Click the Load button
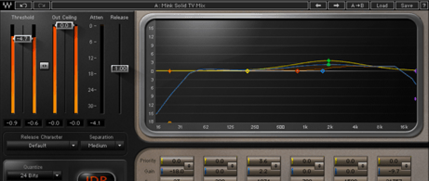The height and width of the screenshot is (181, 429). pyautogui.click(x=381, y=5)
